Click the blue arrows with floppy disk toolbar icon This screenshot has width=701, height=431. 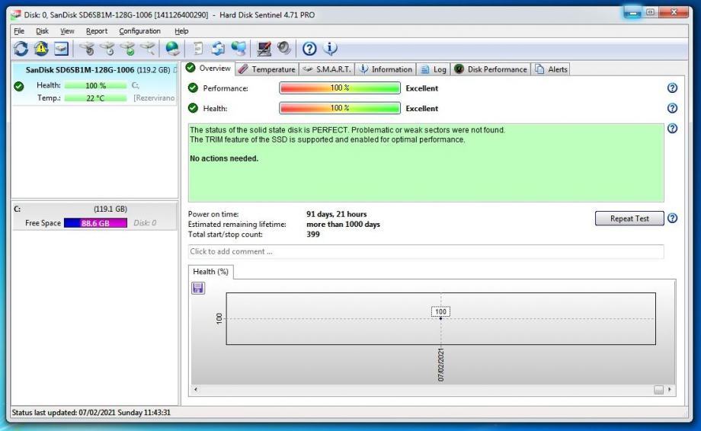click(x=218, y=48)
